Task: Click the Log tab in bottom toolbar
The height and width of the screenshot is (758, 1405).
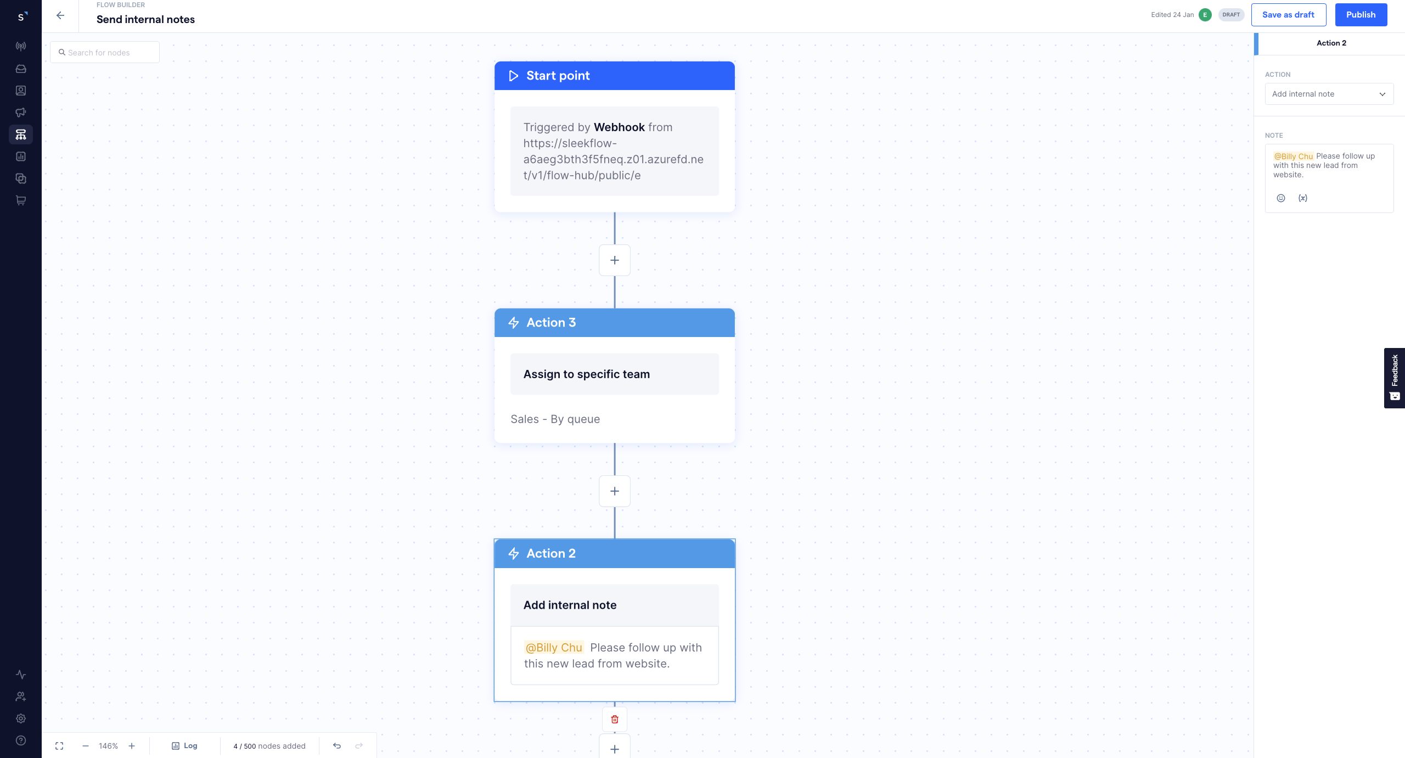Action: [184, 745]
